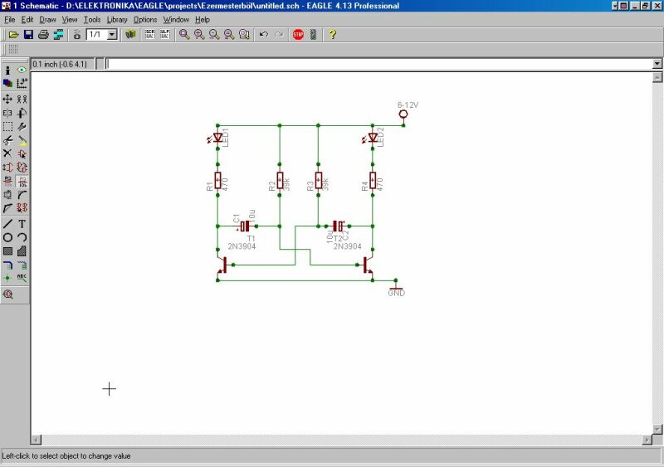Image resolution: width=664 pixels, height=467 pixels.
Task: Open the Options menu
Action: (x=145, y=19)
